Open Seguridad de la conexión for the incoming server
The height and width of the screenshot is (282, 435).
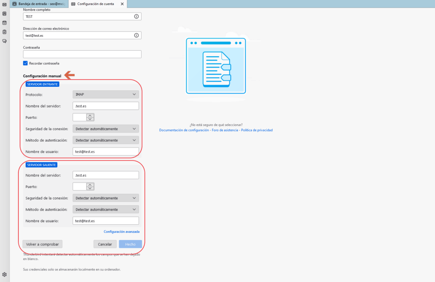[x=106, y=129]
